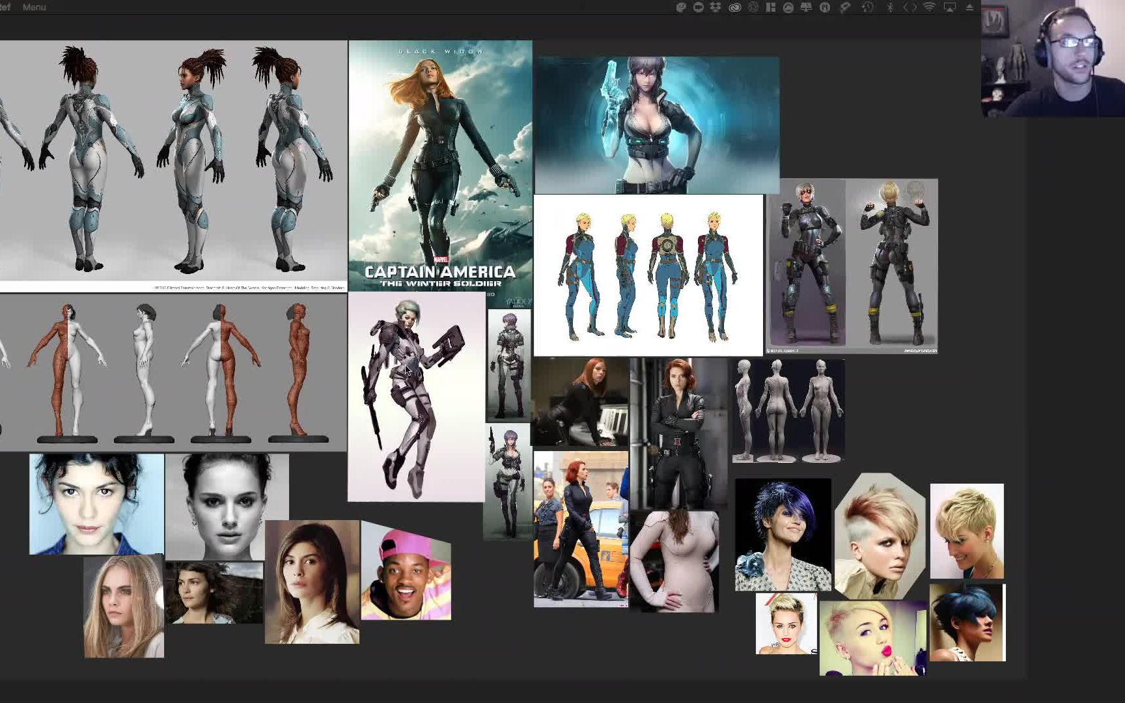1125x703 pixels.
Task: Select the dark armored blonde soldier concept
Action: tap(852, 266)
